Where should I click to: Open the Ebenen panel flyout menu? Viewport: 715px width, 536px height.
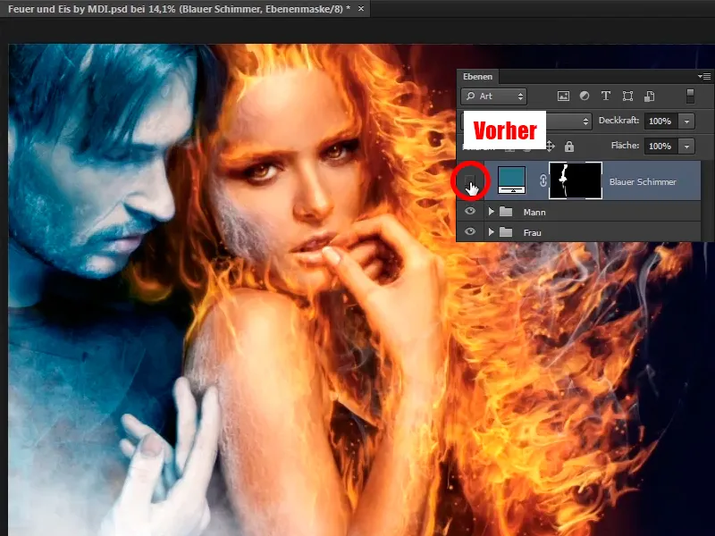(704, 76)
